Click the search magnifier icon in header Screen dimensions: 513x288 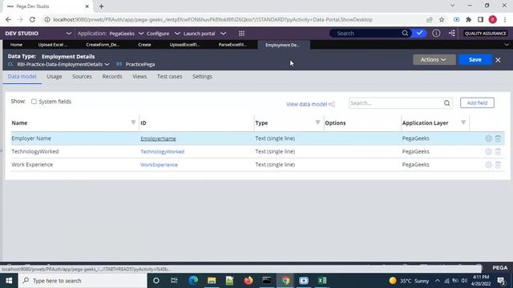pos(405,34)
